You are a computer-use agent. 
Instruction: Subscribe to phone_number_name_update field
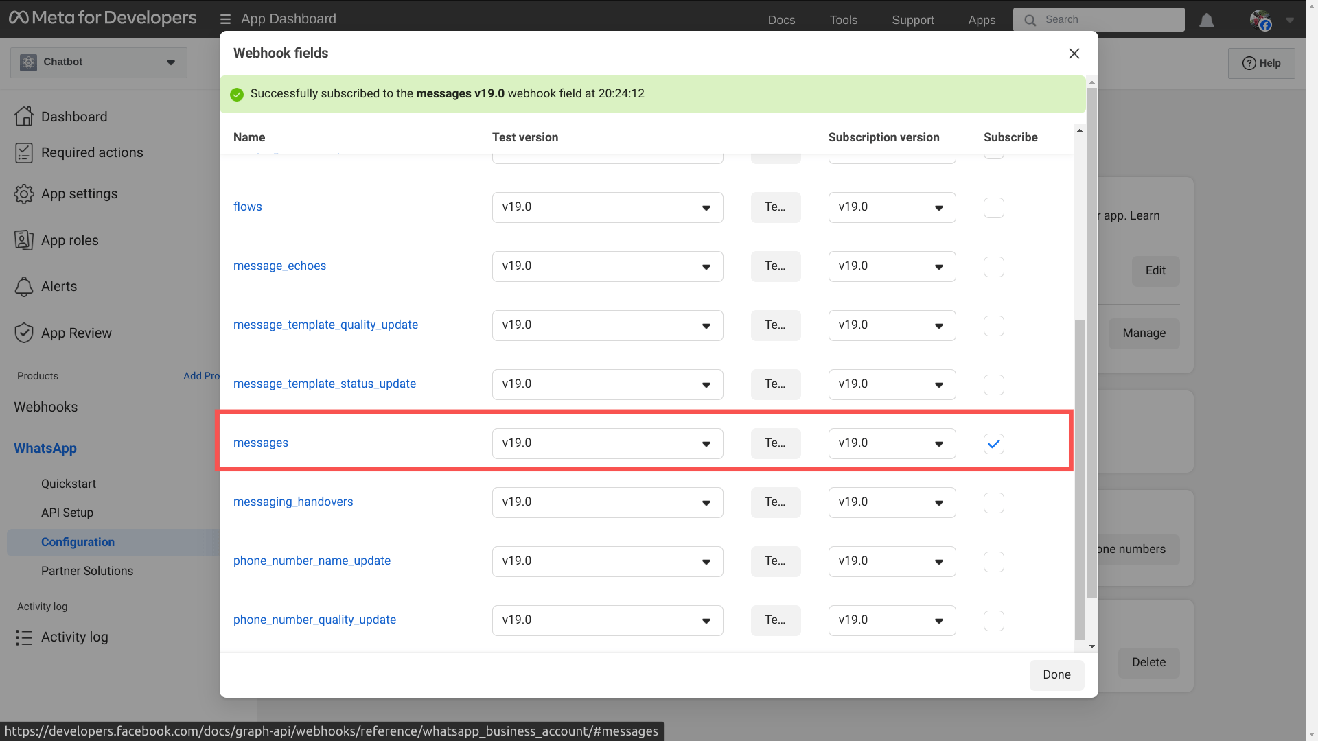993,562
